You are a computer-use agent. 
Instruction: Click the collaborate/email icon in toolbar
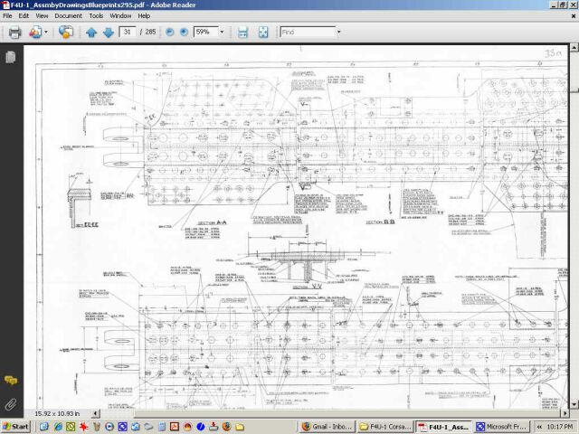pos(35,32)
